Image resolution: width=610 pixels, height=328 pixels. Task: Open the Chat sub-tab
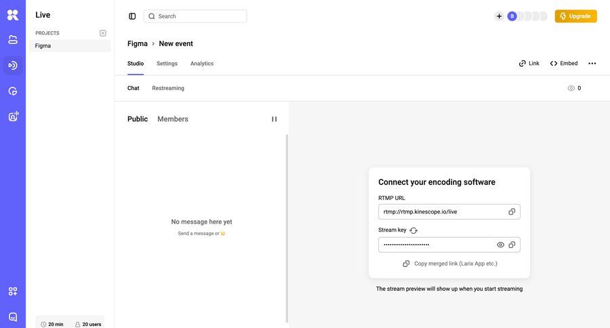click(x=133, y=88)
